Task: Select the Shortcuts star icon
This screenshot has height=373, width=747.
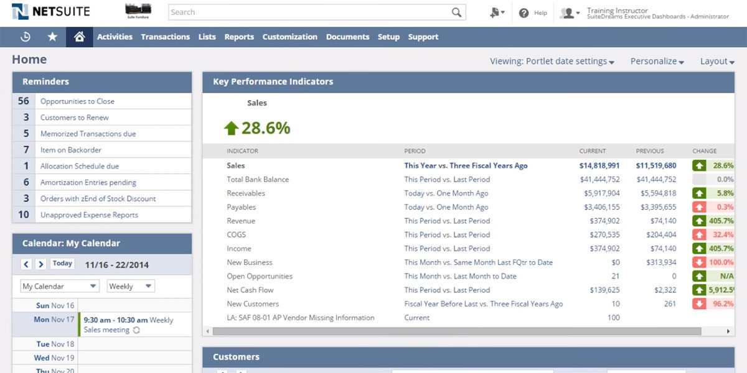Action: point(52,37)
